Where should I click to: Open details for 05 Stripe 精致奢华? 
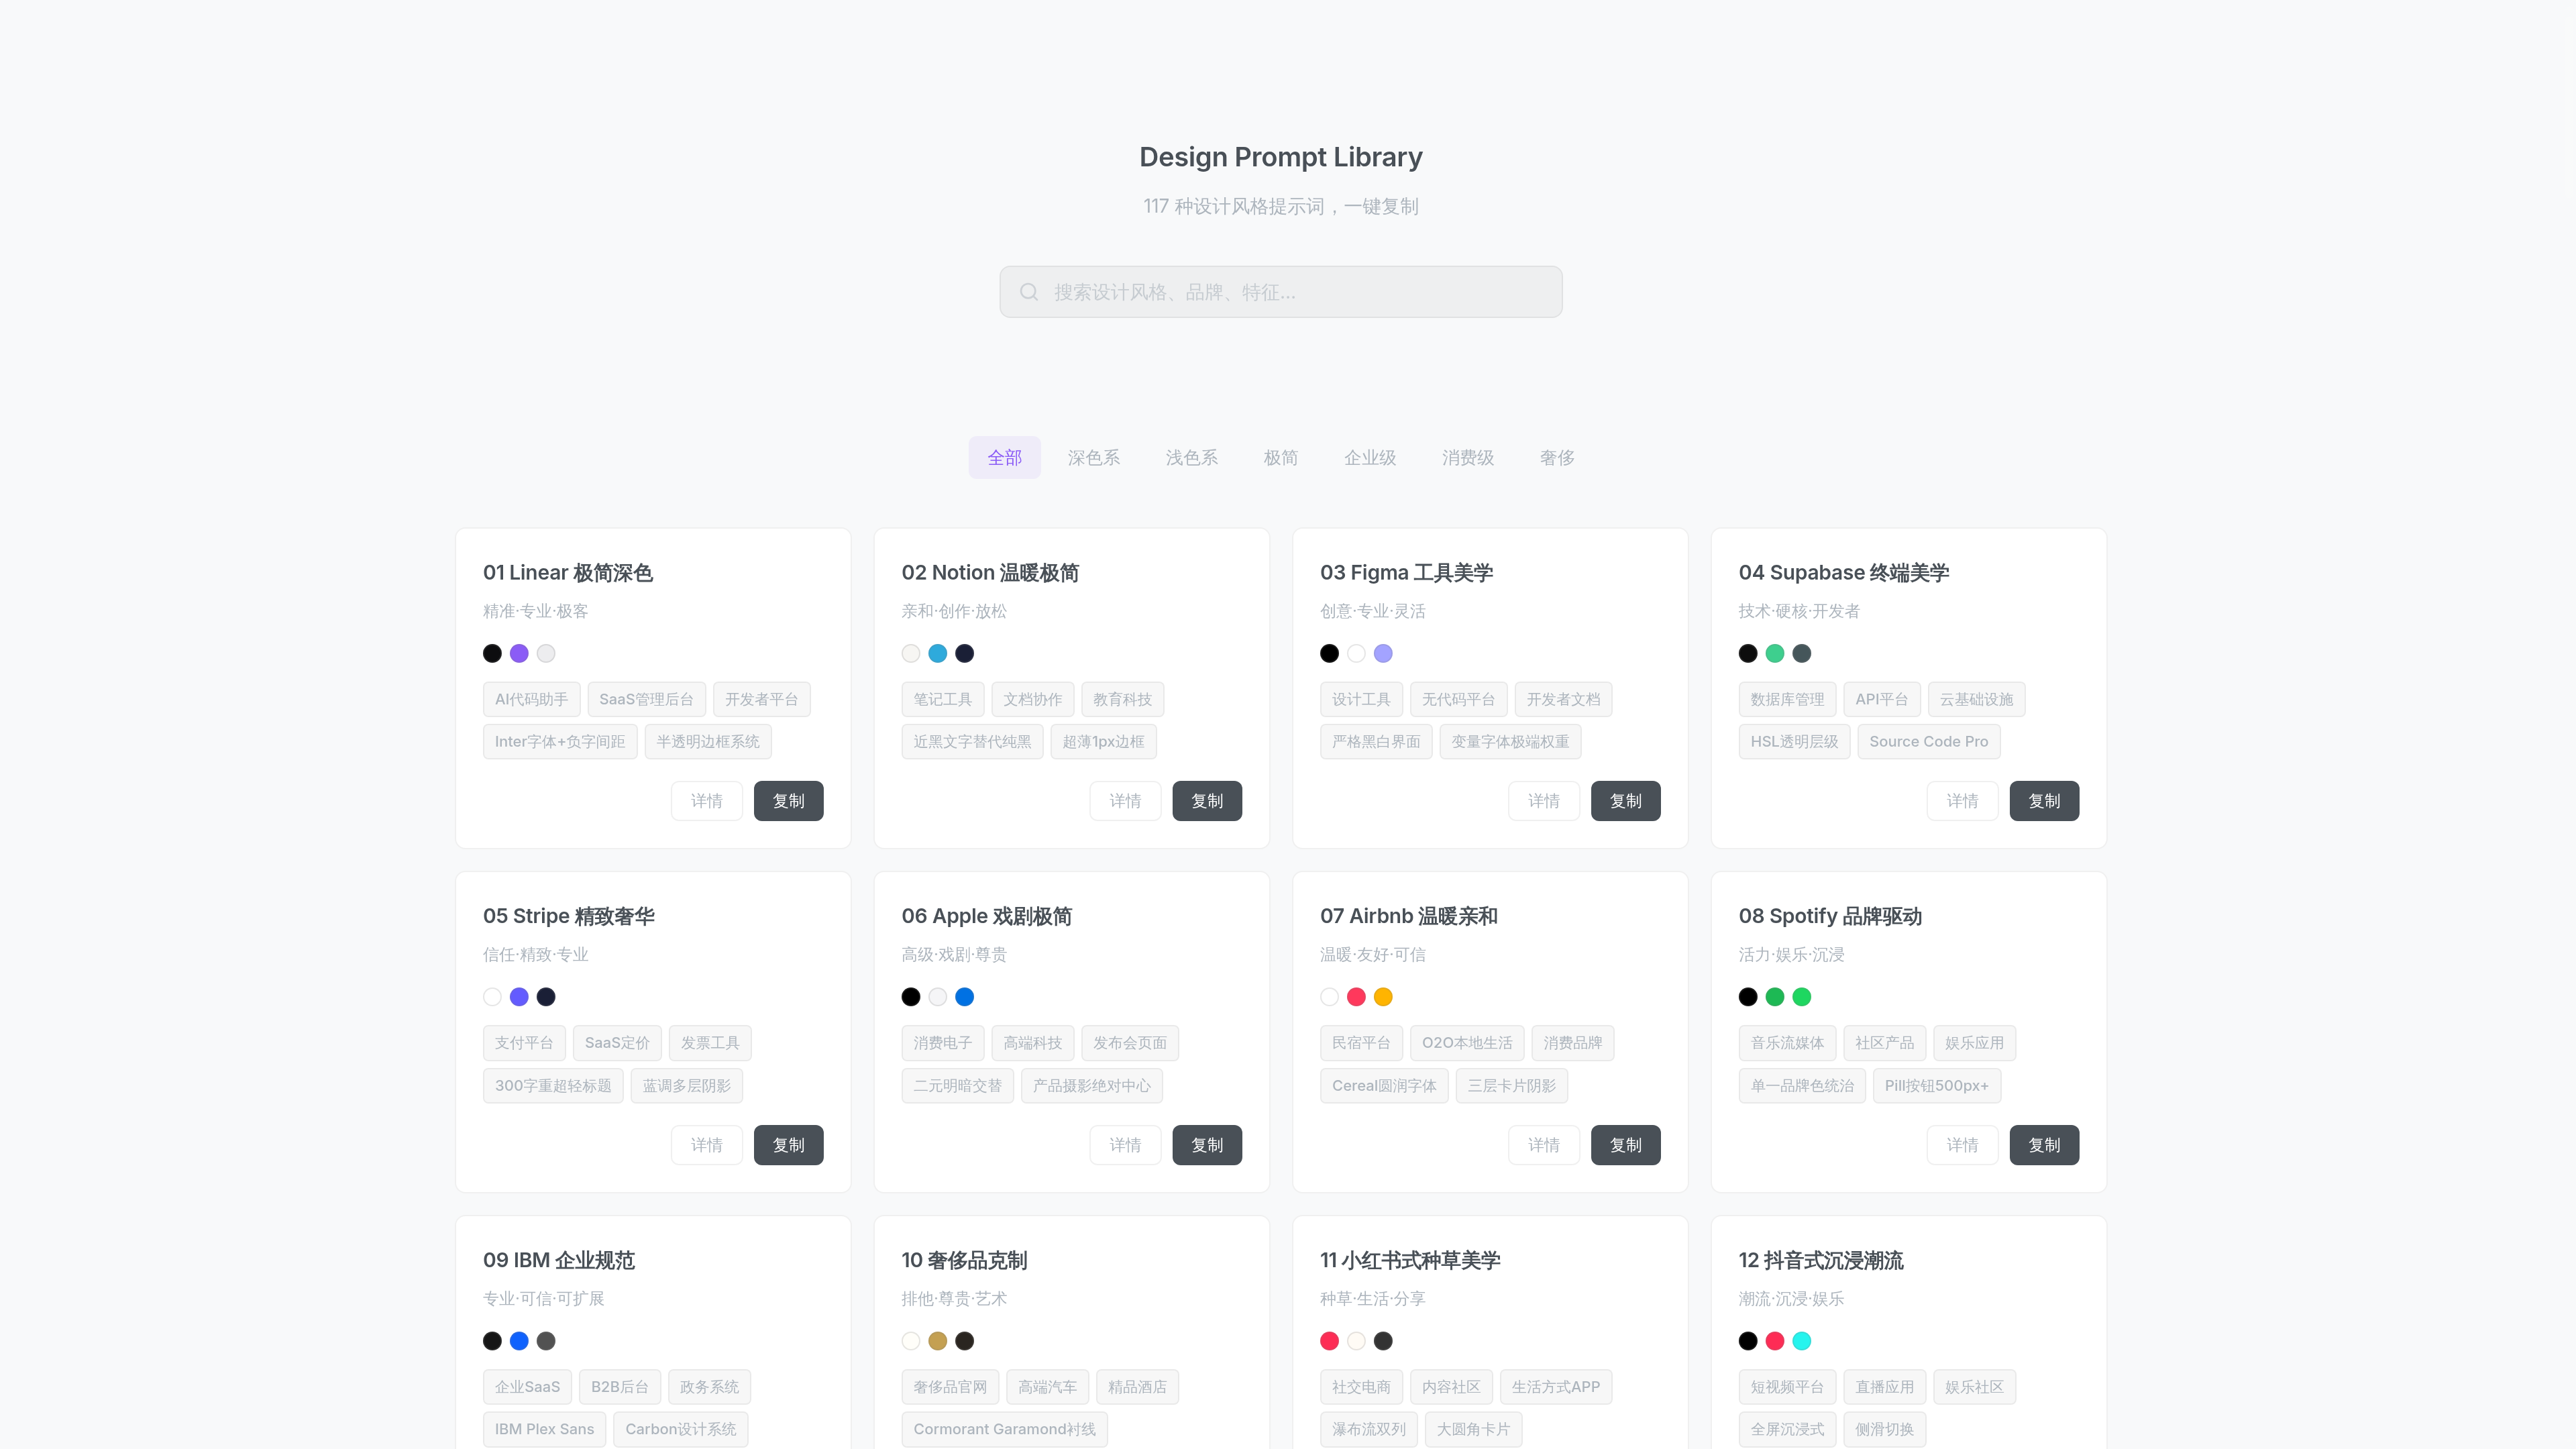tap(706, 1145)
